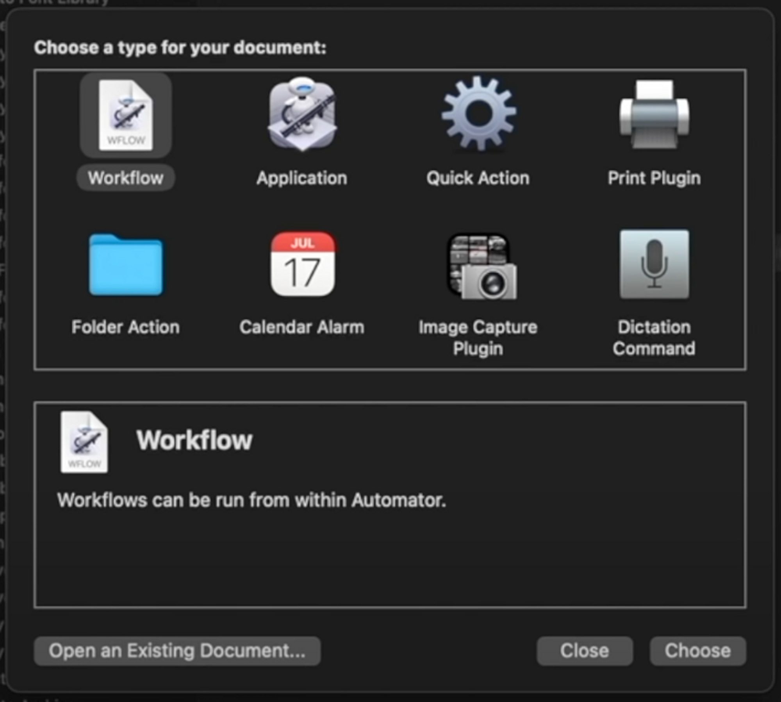Choose the Application robot icon
Viewport: 781px width, 702px height.
[302, 114]
